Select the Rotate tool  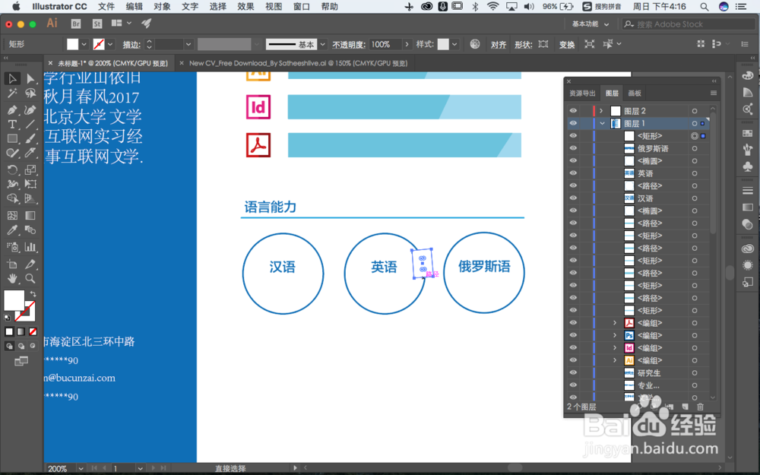click(x=12, y=169)
